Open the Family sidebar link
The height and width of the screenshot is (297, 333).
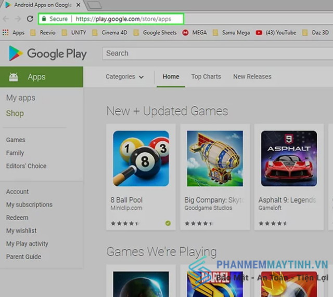15,153
